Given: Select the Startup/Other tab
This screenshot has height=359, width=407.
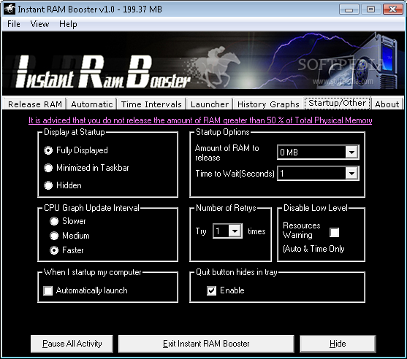Looking at the screenshot, I should pos(337,103).
